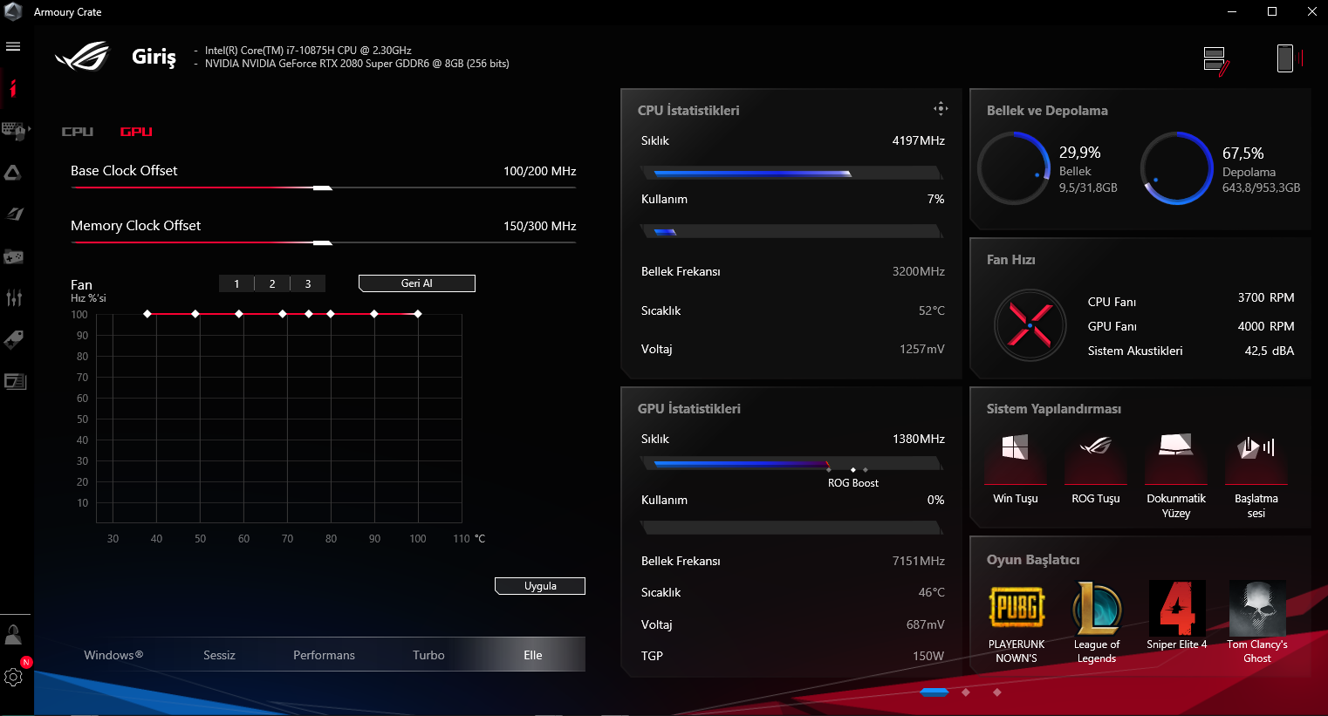This screenshot has width=1328, height=716.
Task: Click the CPU Kullanım usage bar
Action: pos(792,232)
